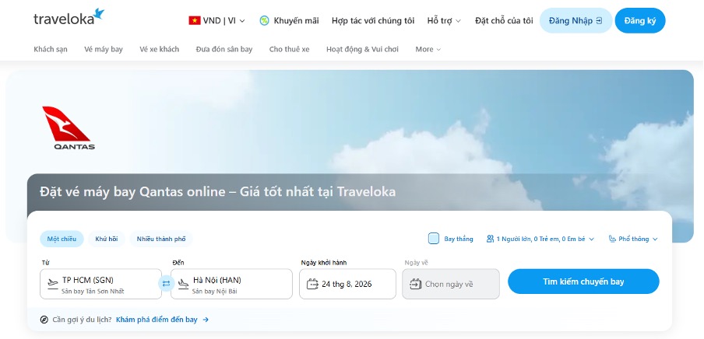Click the Qantas airline logo
This screenshot has width=704, height=339.
[69, 128]
